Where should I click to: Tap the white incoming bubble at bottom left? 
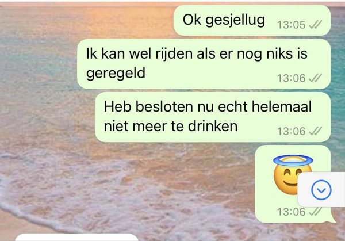point(76,238)
